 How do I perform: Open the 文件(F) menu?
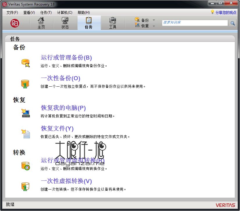(x=12, y=12)
